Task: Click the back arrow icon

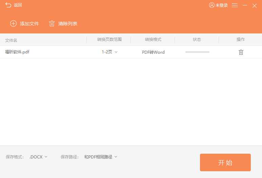Action: pos(8,5)
